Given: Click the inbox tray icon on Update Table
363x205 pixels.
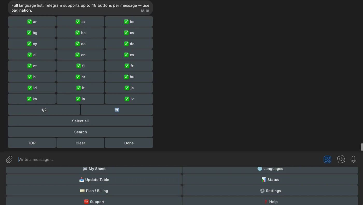Looking at the screenshot, I should pos(81,179).
